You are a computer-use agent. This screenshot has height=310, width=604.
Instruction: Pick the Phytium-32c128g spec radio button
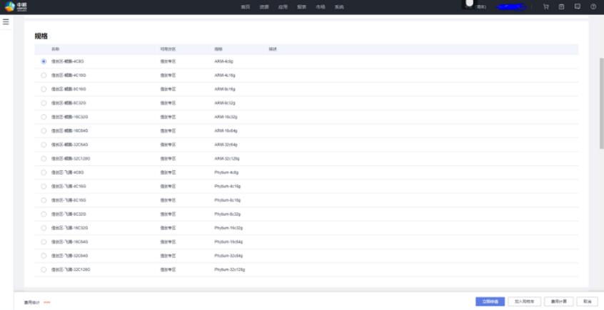(44, 269)
